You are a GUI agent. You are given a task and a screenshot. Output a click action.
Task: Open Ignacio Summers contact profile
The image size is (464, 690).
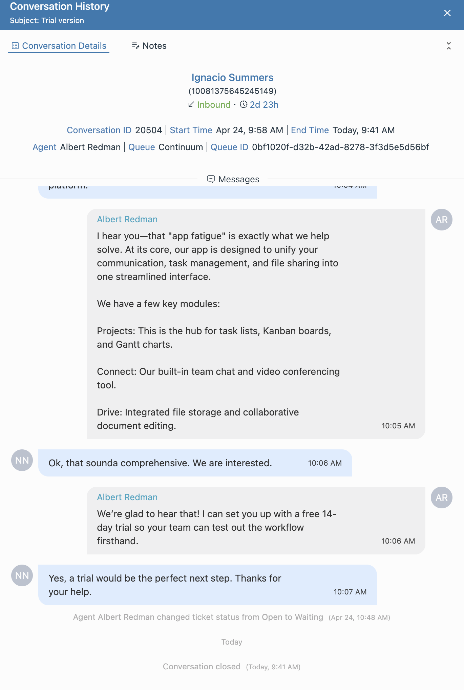click(232, 78)
